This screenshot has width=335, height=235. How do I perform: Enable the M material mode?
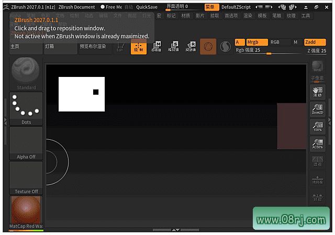click(x=297, y=42)
